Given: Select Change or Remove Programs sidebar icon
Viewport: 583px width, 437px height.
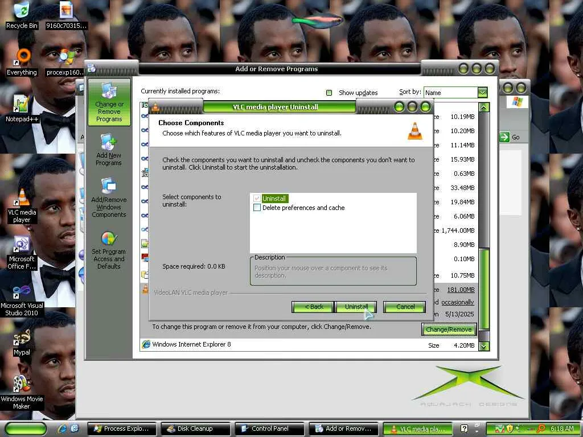Looking at the screenshot, I should coord(109,102).
